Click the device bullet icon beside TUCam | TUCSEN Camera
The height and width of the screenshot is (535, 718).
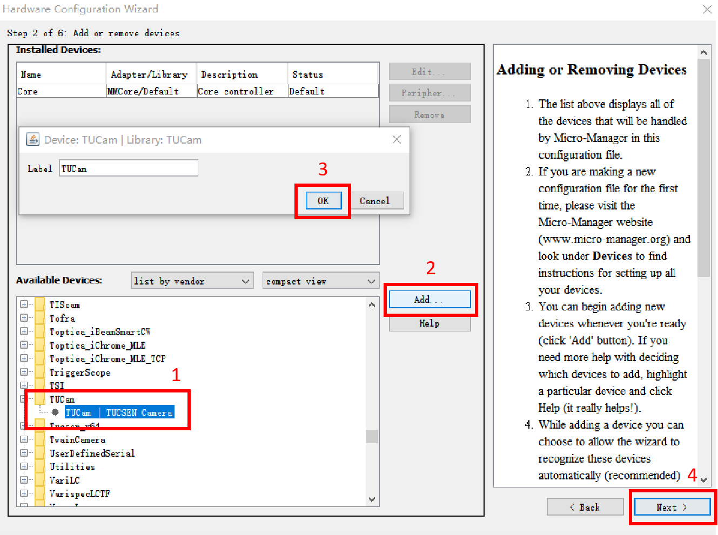point(55,412)
